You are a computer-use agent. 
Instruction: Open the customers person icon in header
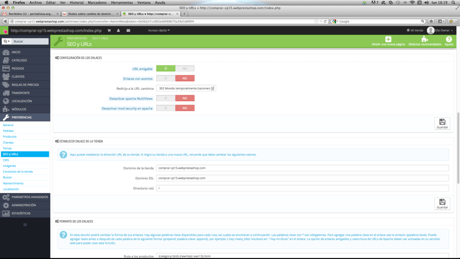pos(118,30)
